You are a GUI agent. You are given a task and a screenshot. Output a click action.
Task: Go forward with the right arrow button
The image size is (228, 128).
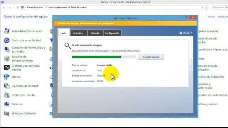point(9,7)
